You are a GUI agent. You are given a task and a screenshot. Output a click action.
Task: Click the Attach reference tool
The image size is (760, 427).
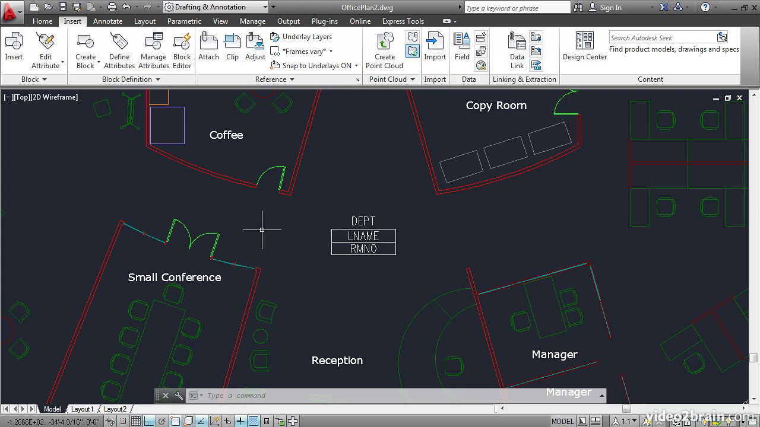[208, 47]
